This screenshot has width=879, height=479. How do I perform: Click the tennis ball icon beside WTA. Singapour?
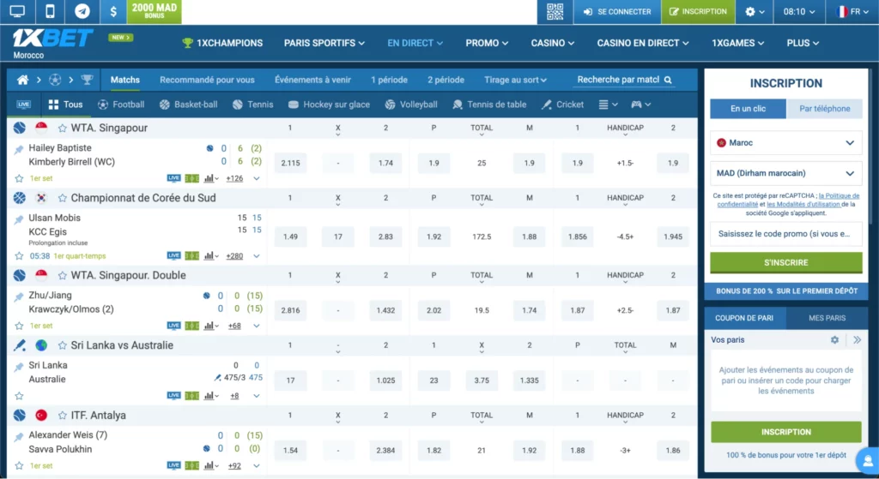coord(20,129)
